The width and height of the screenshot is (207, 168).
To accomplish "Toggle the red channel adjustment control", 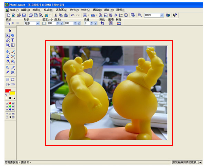I will pyautogui.click(x=10, y=103).
